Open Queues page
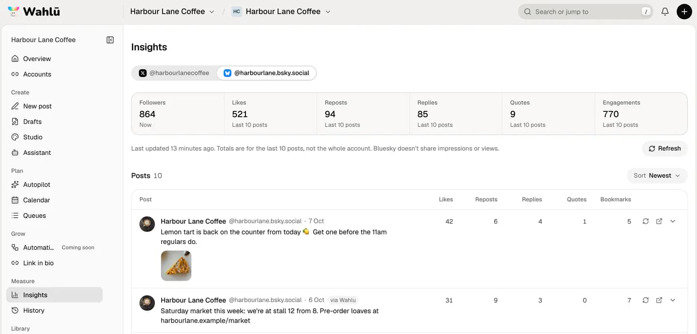Screen dimensions: 697x334 [54, 215]
